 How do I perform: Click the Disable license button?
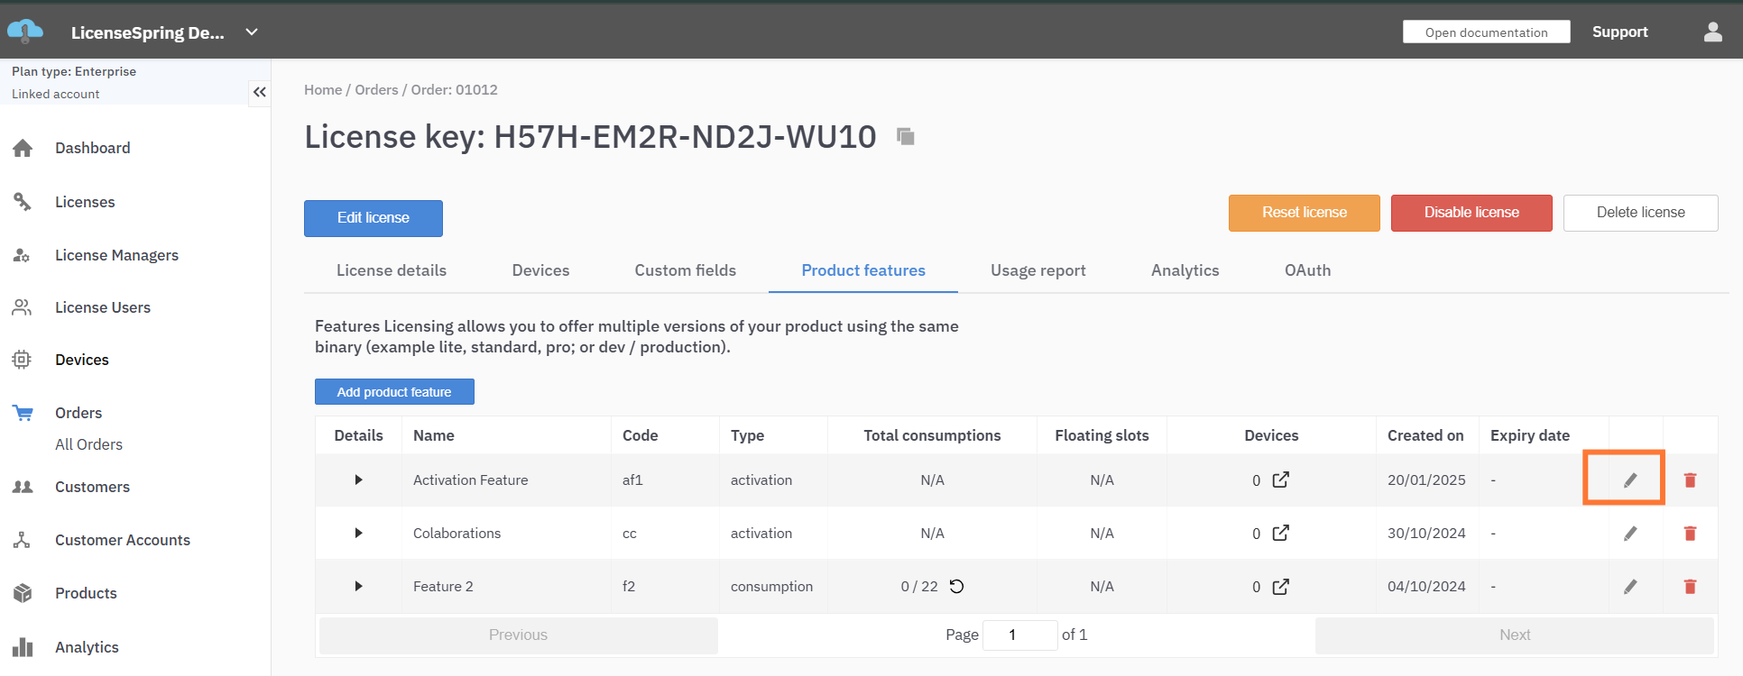[1471, 213]
